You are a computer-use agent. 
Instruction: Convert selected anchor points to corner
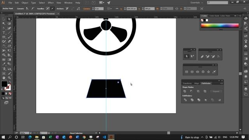tap(27, 9)
